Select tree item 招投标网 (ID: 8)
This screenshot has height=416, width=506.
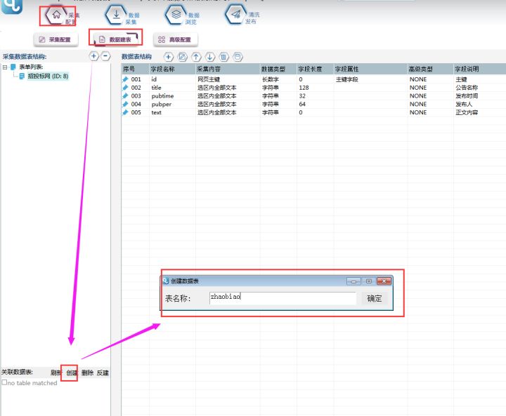pos(48,76)
